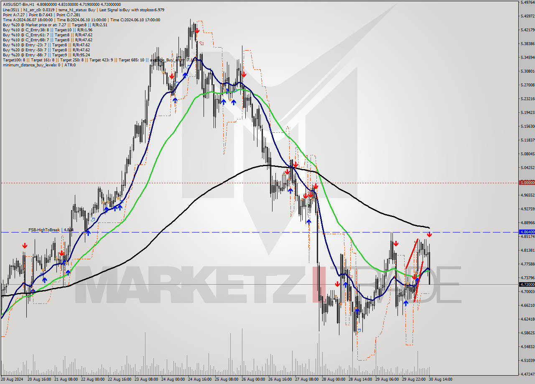
Task: Click the 5.2700 price axis label
Action: pos(527,85)
